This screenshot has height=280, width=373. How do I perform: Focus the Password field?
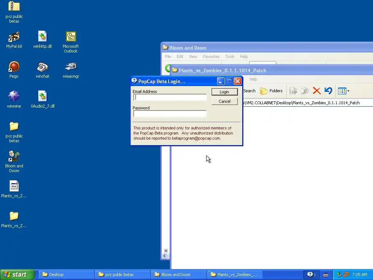170,114
